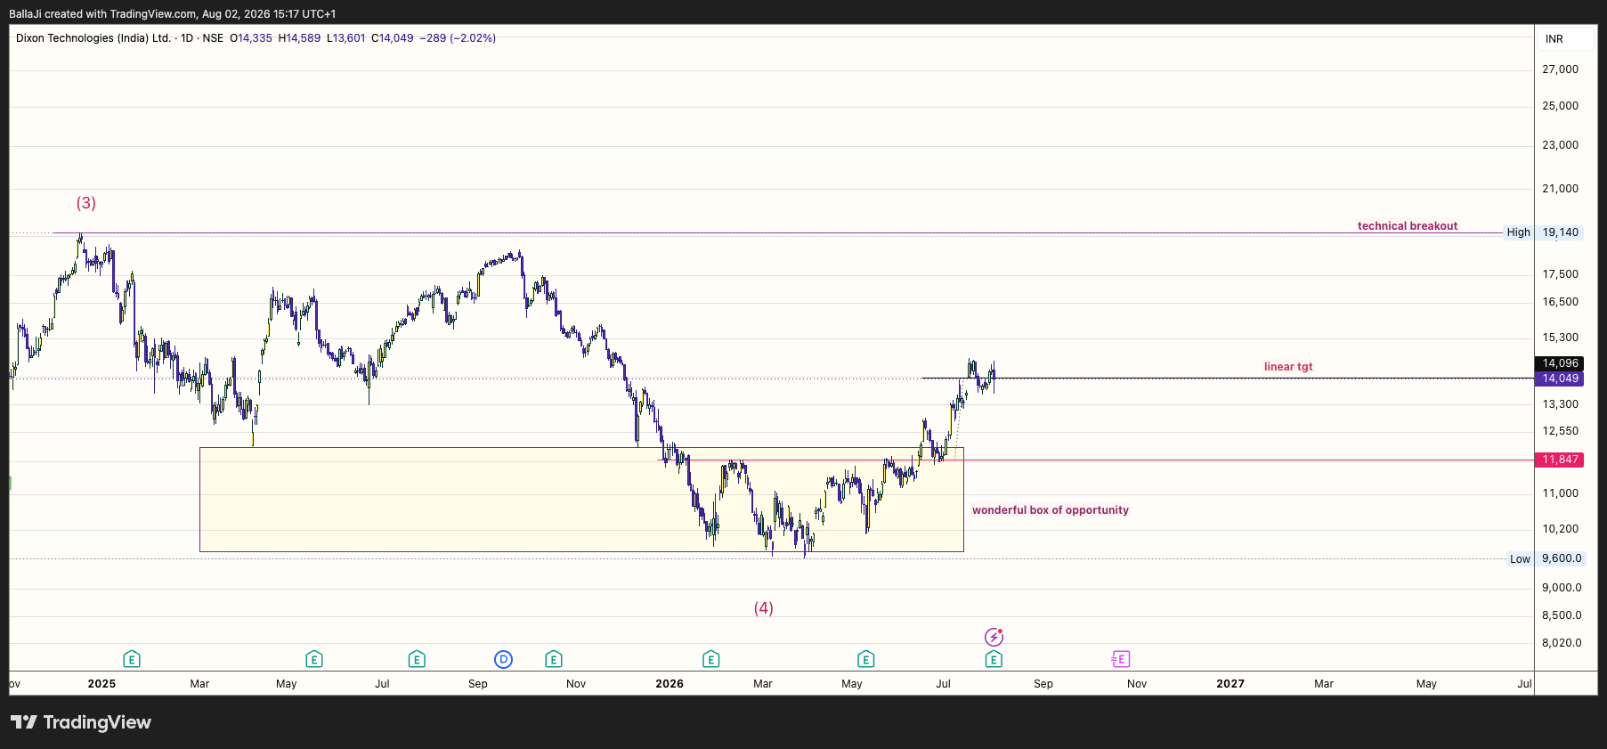
Task: Click the Sep label following Jul 2026
Action: point(1043,684)
